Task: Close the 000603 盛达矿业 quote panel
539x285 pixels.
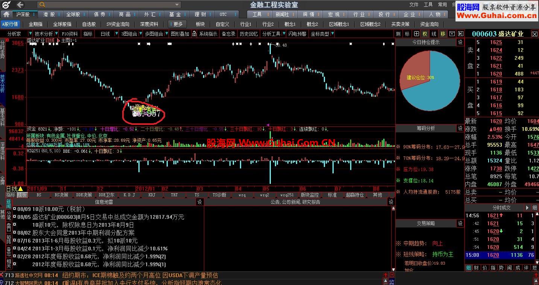Action: tap(534, 34)
